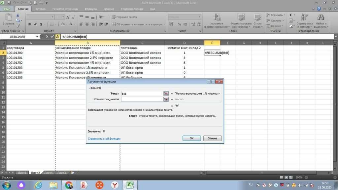
Task: Switch to the Формулы ribbon tab
Action: tap(90, 9)
